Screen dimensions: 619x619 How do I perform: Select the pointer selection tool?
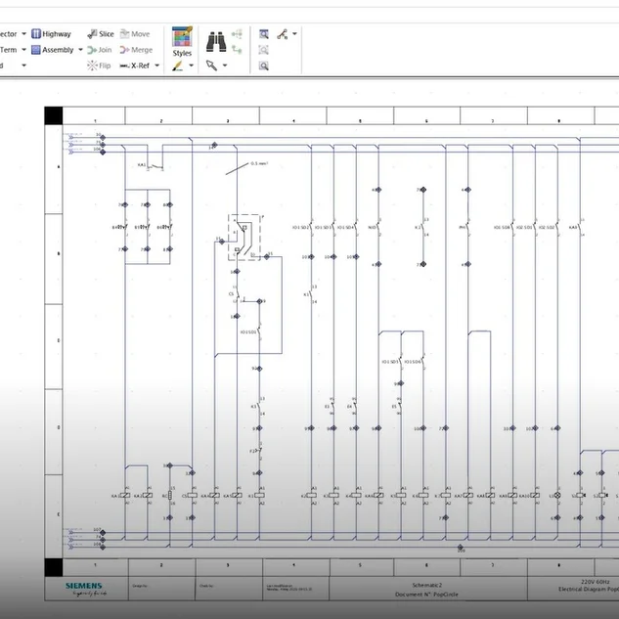pos(211,66)
